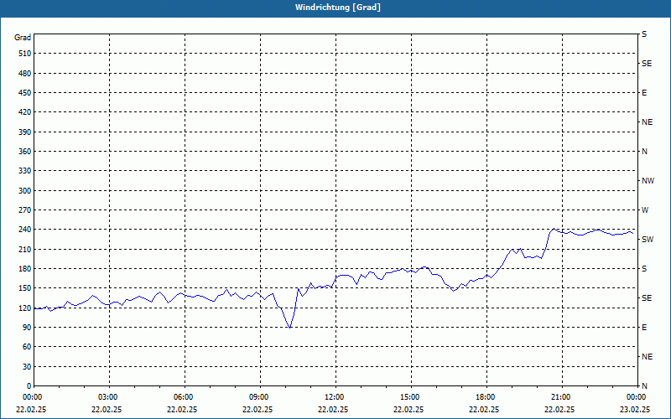
Task: Click the SE compass label between 120 and 150
Action: click(647, 298)
